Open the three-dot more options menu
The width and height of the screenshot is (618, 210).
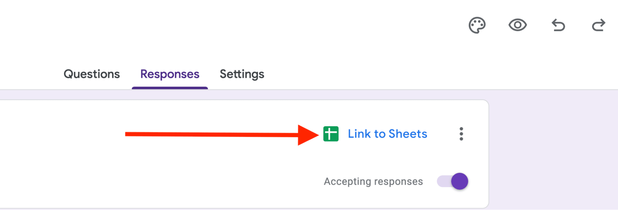coord(461,134)
